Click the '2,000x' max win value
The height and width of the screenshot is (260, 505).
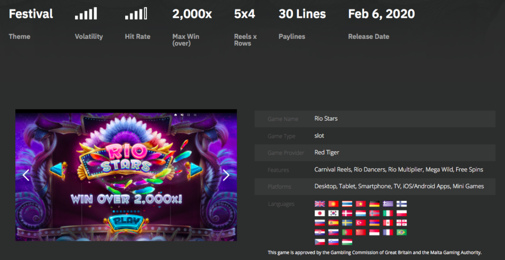click(192, 14)
